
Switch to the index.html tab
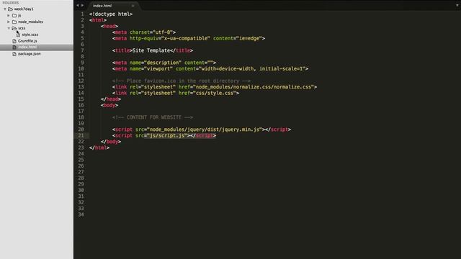[x=102, y=6]
